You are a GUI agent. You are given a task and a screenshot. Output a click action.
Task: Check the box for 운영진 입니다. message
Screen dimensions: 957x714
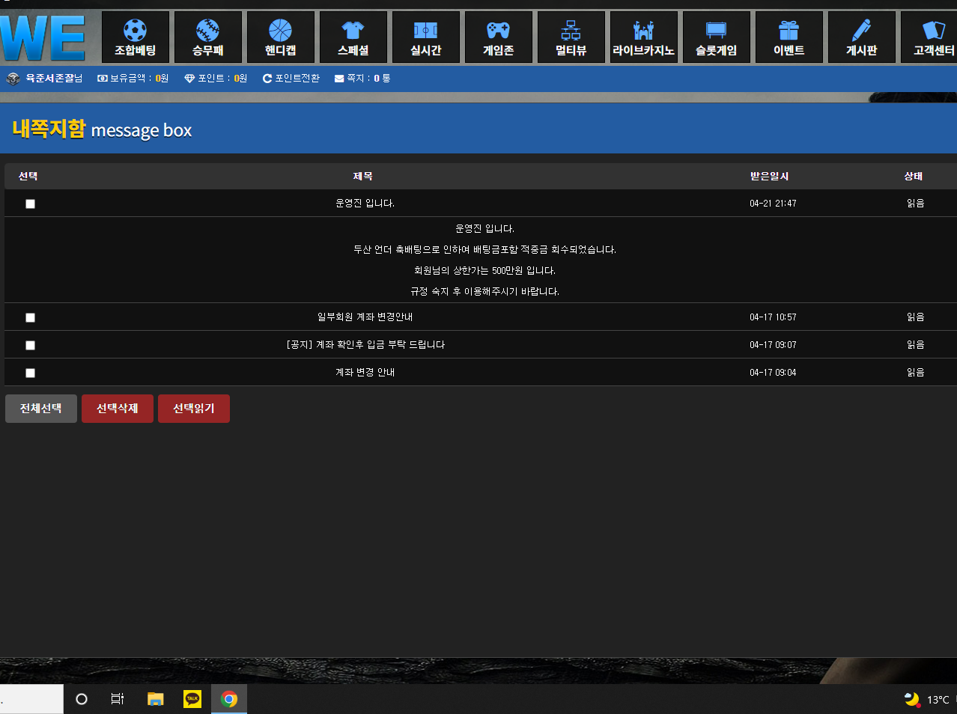point(30,204)
